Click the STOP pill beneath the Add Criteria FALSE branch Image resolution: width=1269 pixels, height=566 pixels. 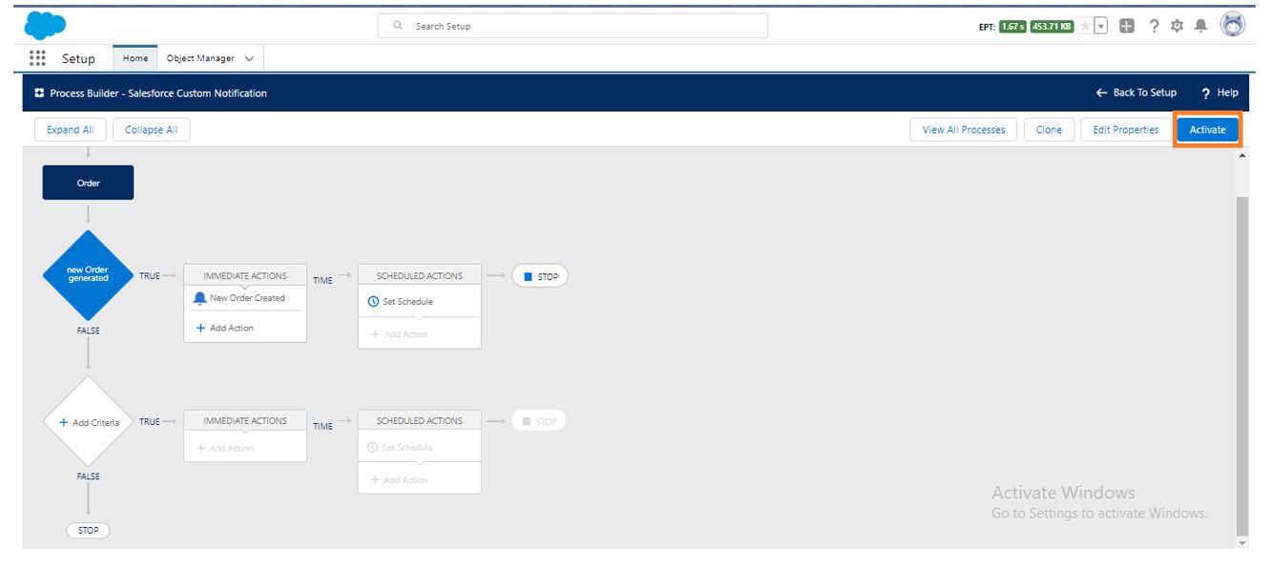(88, 530)
